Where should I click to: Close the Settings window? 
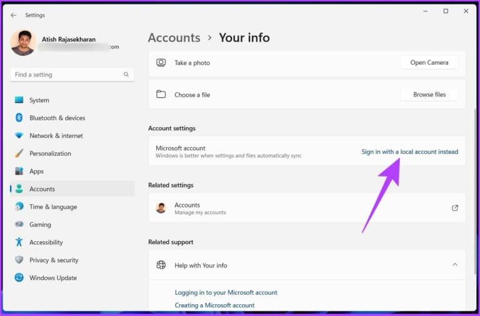point(466,11)
